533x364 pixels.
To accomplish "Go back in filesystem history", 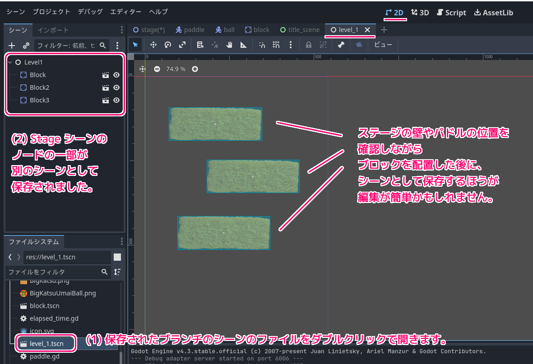I will click(10, 257).
